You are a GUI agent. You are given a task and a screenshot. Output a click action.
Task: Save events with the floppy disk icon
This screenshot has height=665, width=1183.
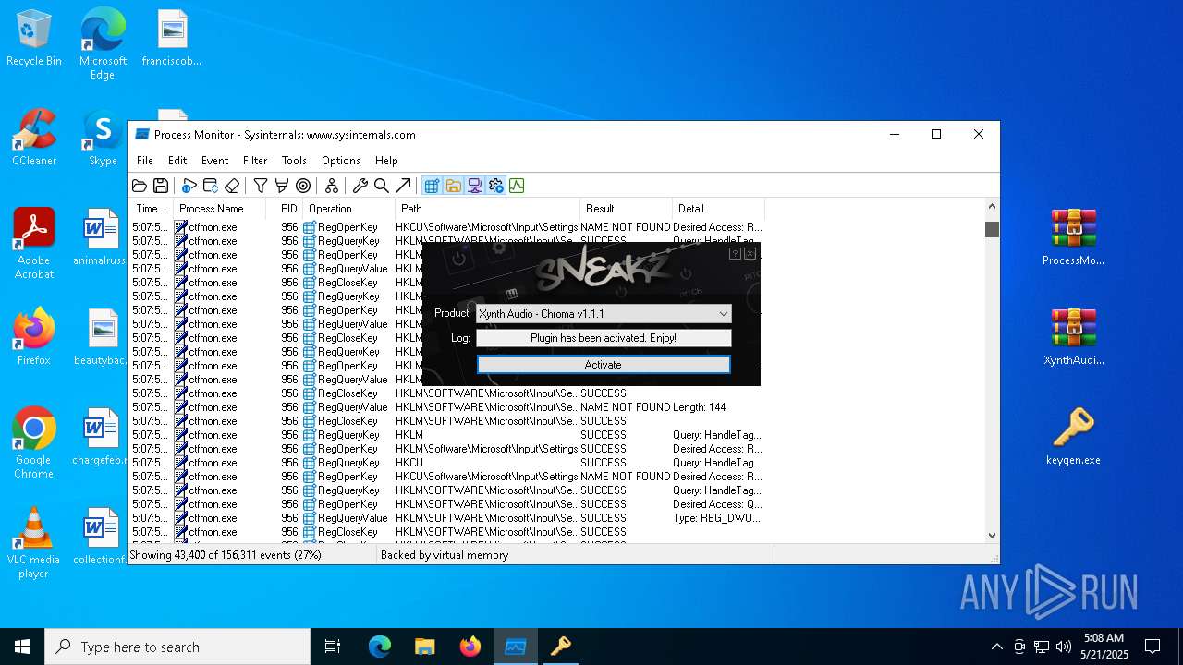coord(161,186)
